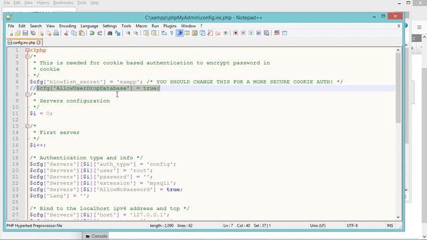Click the macro Playback icon
Screen dimensions: 427x240
tap(251, 33)
